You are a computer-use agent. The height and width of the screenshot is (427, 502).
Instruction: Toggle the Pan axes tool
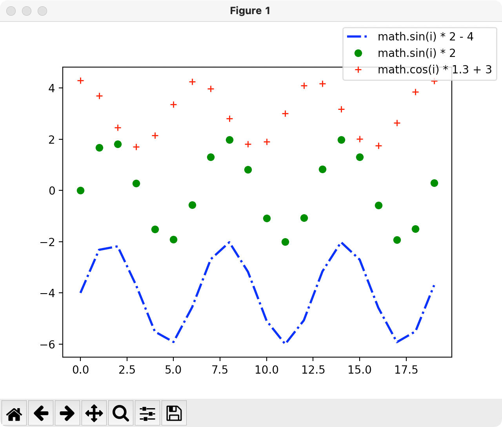[94, 413]
